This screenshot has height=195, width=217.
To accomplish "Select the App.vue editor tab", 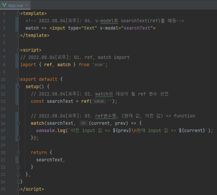I will (15, 5).
